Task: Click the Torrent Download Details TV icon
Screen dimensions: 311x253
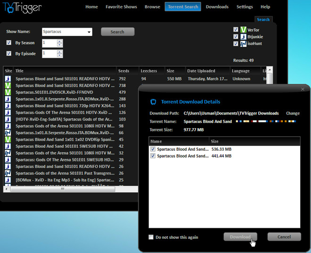Action: tap(153, 102)
